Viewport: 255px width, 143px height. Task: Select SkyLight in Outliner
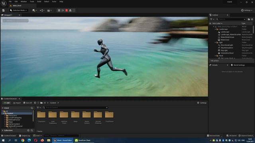[224, 50]
